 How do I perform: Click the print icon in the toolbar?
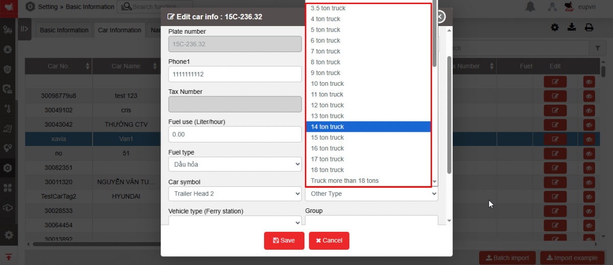pyautogui.click(x=589, y=28)
